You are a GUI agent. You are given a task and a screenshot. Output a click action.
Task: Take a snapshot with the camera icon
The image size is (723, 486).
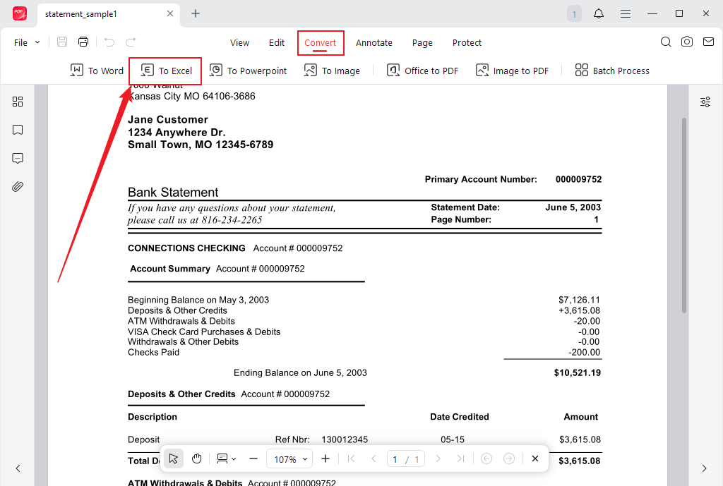(x=687, y=42)
